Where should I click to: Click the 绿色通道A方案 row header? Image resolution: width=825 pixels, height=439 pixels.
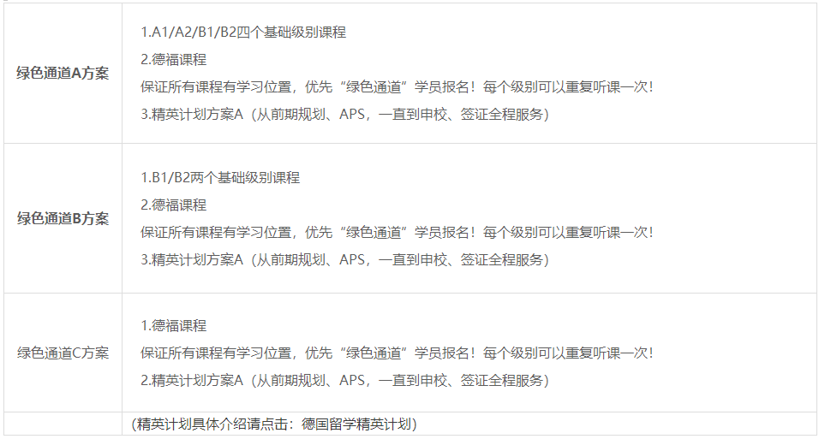tap(63, 74)
